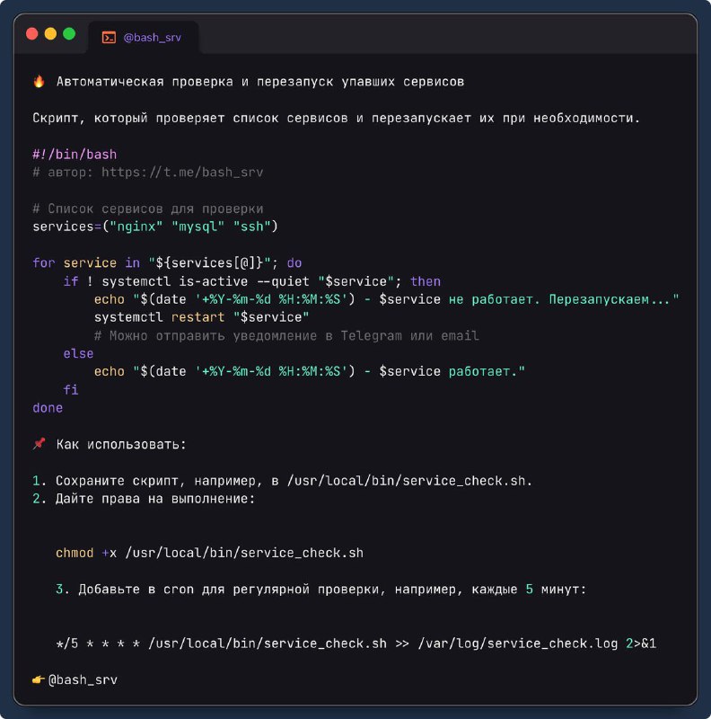Click the "nginx" string in the services list
Screen dimensions: 711x719
tap(136, 226)
